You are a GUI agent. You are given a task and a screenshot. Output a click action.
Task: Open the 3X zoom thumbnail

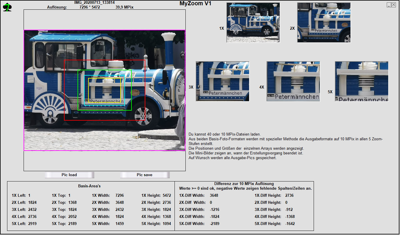tap(223, 81)
